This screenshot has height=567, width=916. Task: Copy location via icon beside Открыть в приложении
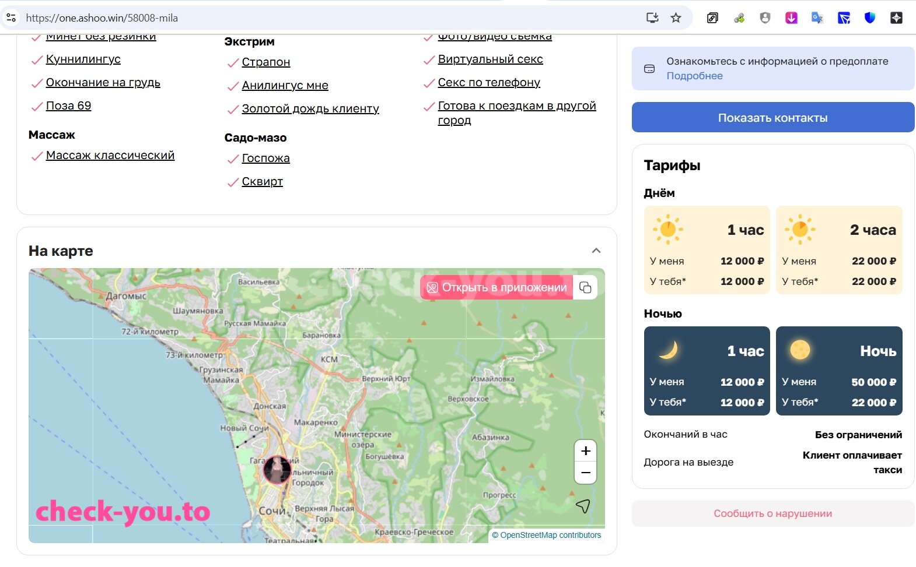[585, 287]
